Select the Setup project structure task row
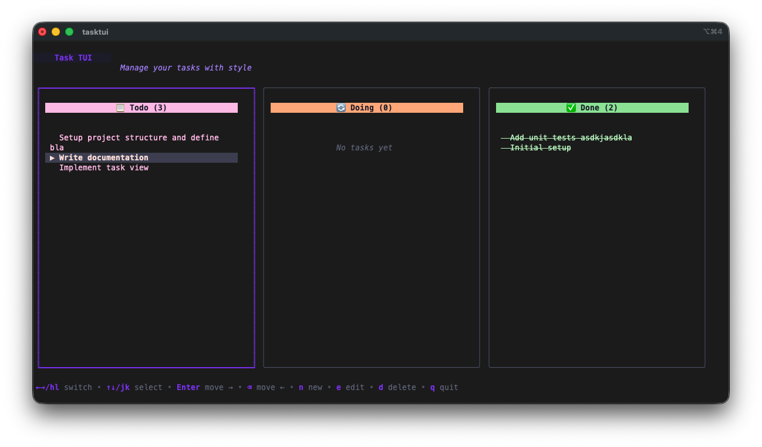Viewport: 762px width, 447px height. click(x=139, y=137)
